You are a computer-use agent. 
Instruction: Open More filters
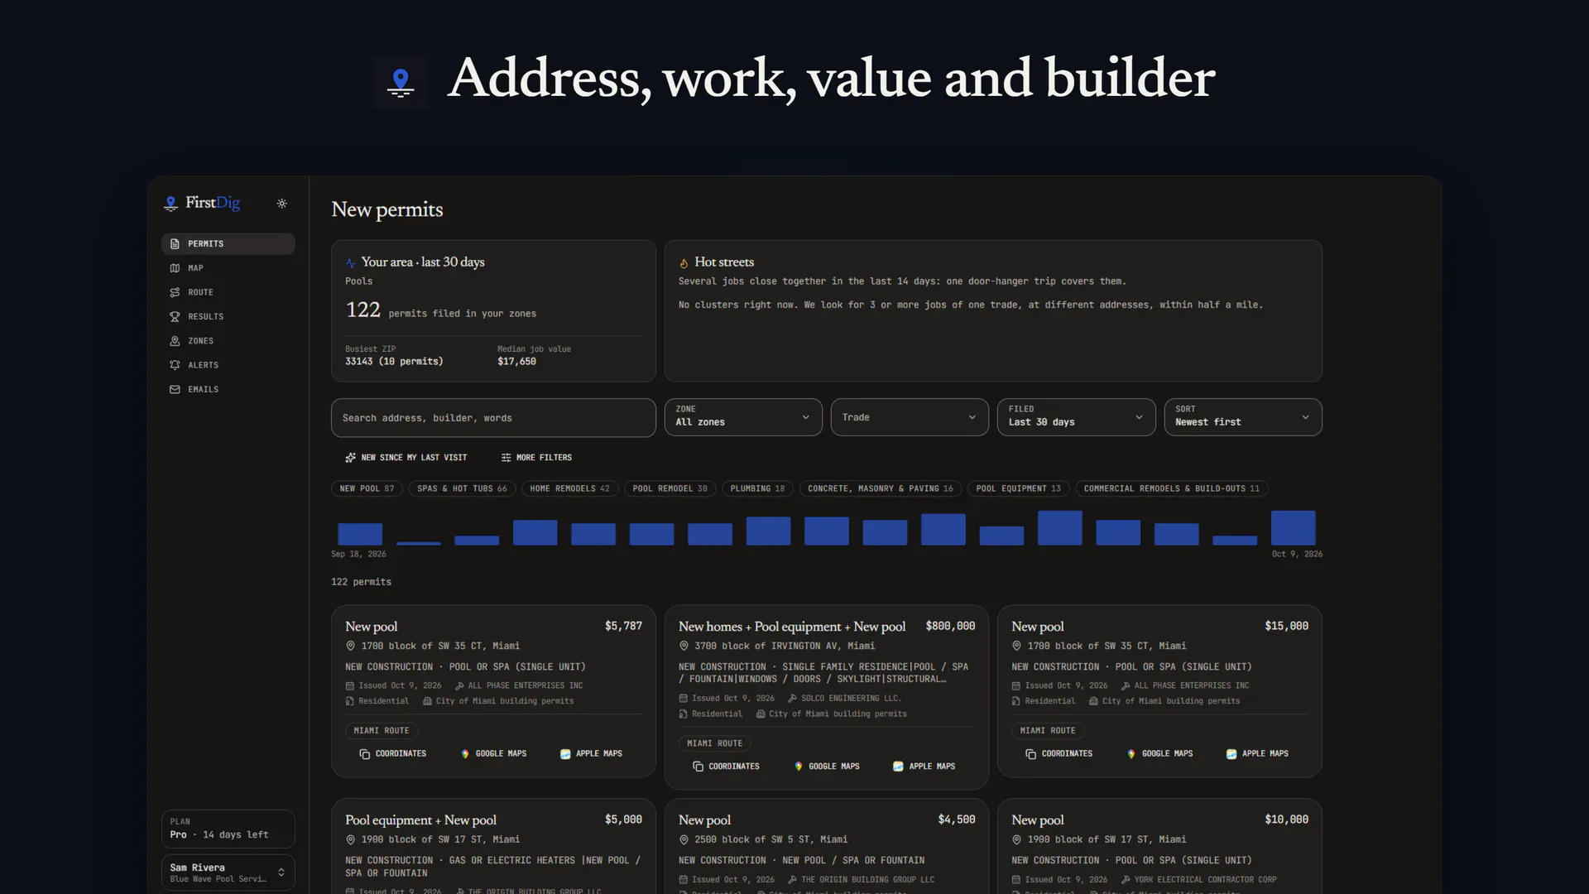click(x=536, y=458)
